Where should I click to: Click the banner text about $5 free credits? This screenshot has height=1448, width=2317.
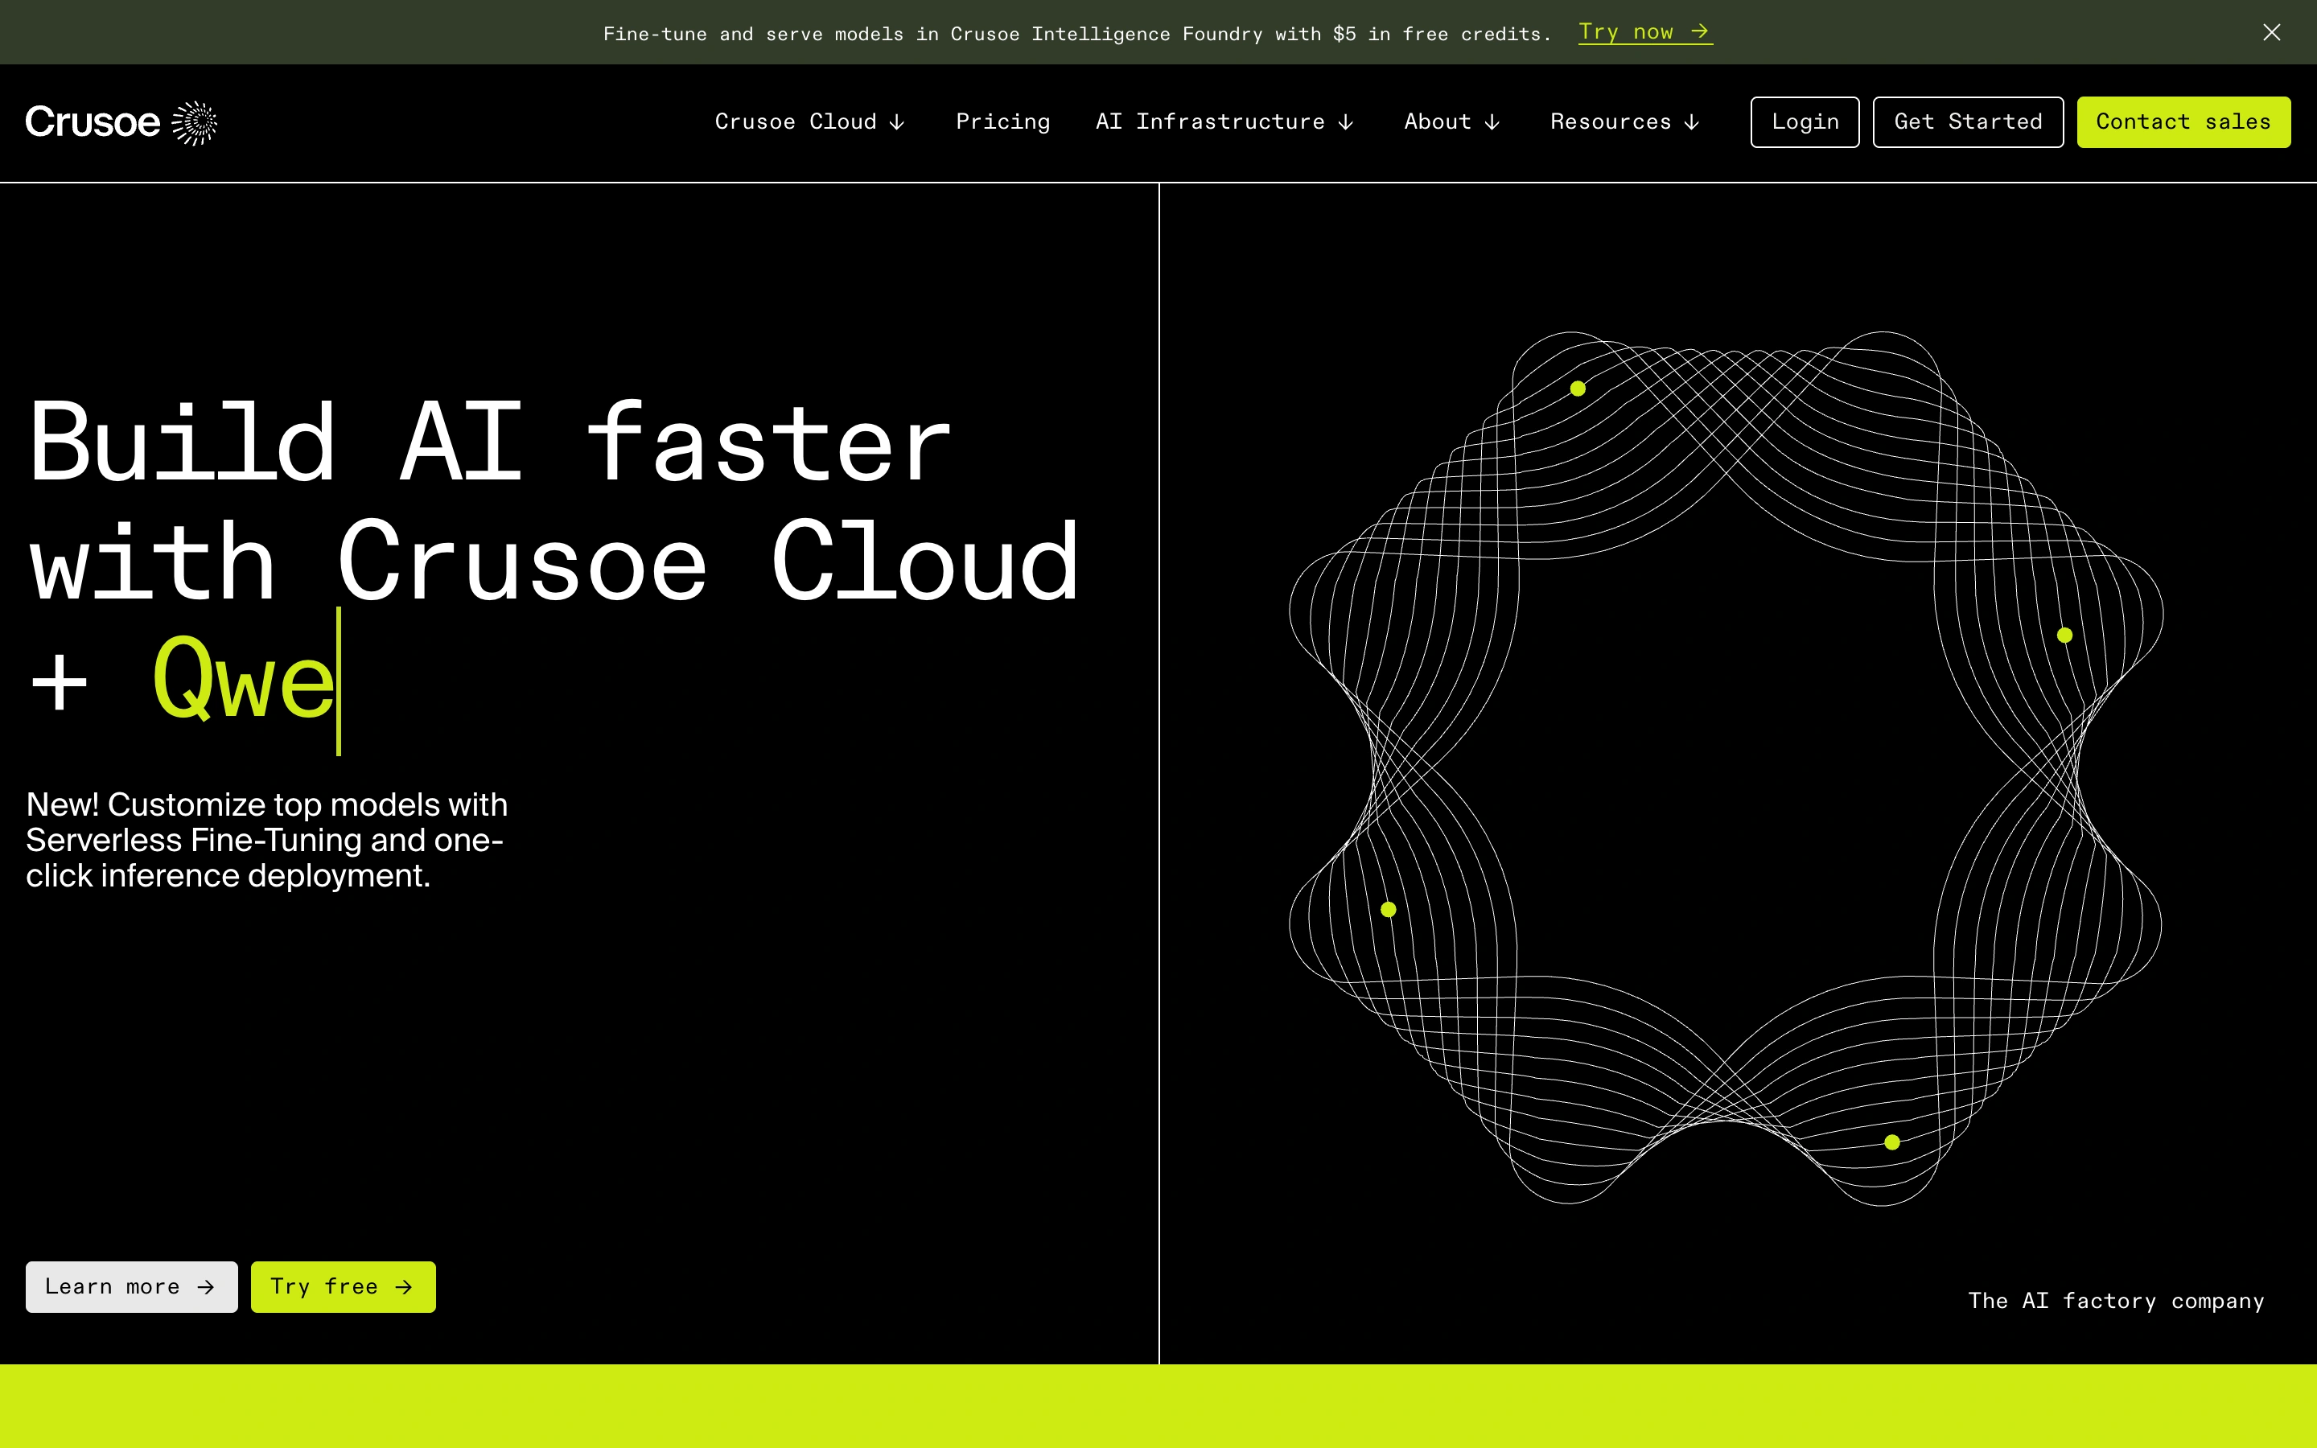click(1077, 34)
